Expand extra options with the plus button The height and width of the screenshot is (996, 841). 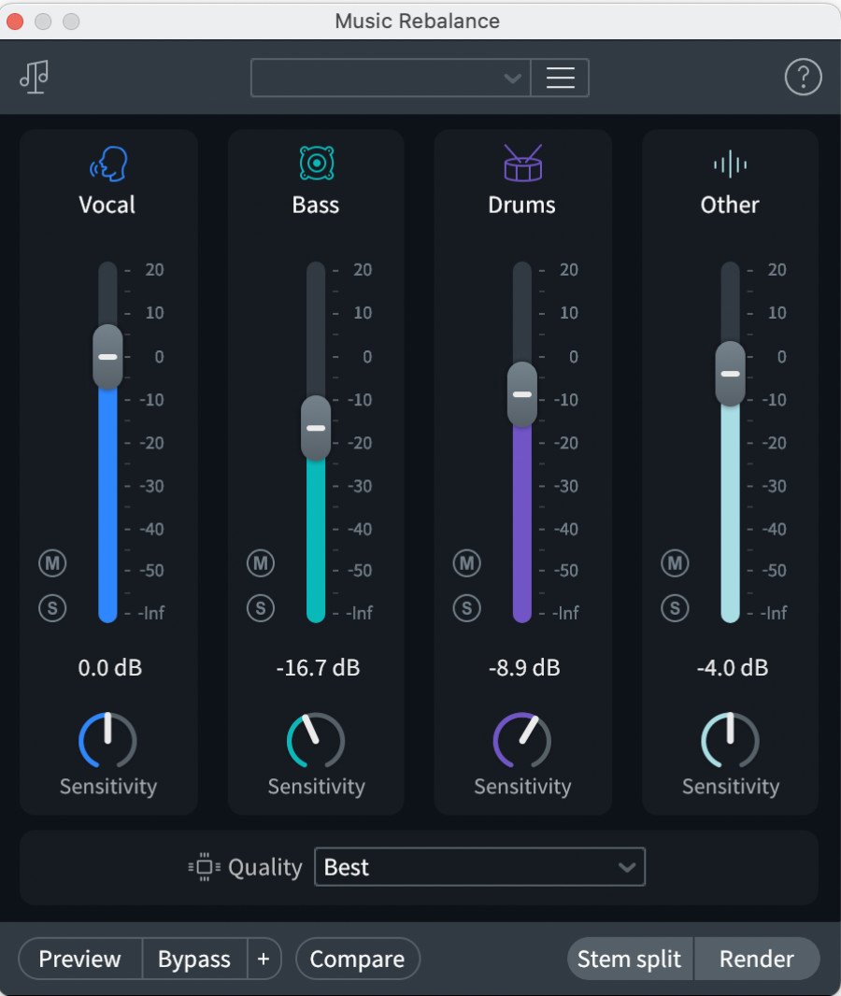point(264,959)
